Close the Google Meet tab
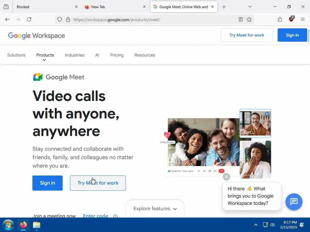This screenshot has width=310, height=232. [x=213, y=7]
